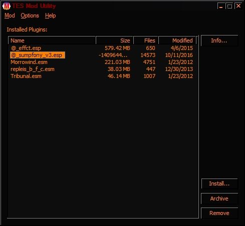Viewport: 245px width, 226px height.
Task: Close the TES Mod Utility window
Action: click(238, 6)
